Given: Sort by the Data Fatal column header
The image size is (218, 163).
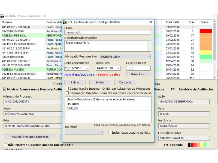Looking at the screenshot, I should tap(172, 22).
